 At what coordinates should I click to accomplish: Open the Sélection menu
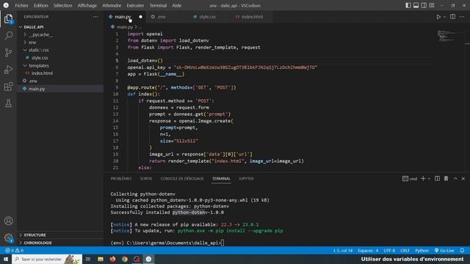[62, 5]
